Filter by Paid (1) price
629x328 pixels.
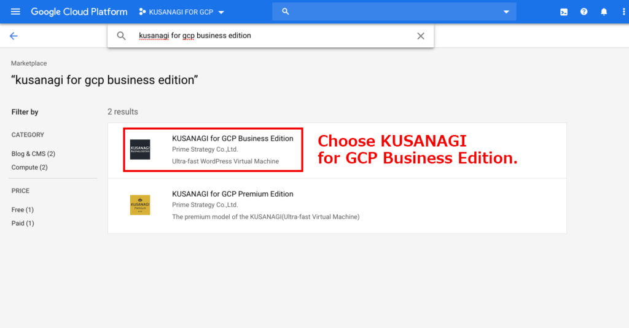pyautogui.click(x=23, y=224)
